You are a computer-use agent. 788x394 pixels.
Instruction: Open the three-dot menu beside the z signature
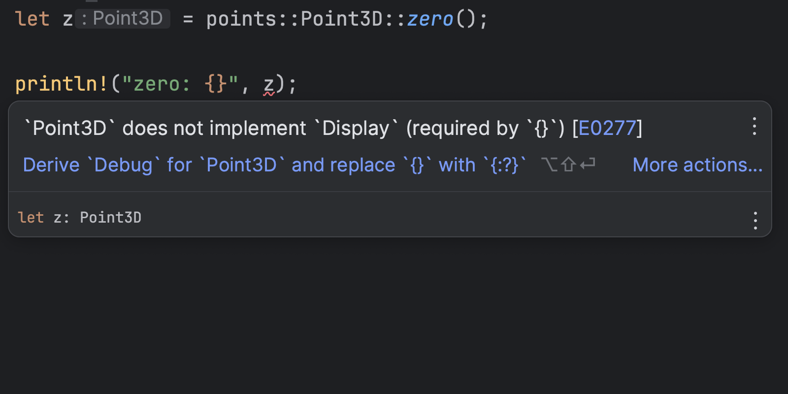coord(755,220)
